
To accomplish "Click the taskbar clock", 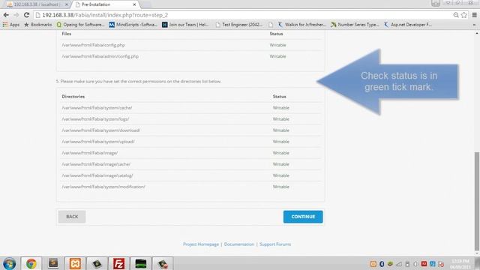I will click(x=460, y=264).
